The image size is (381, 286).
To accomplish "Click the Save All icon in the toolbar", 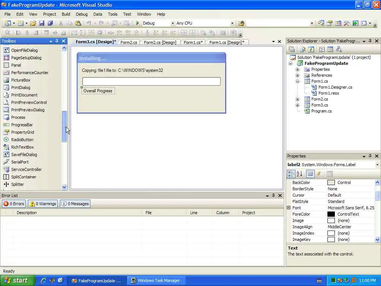I will [50, 23].
